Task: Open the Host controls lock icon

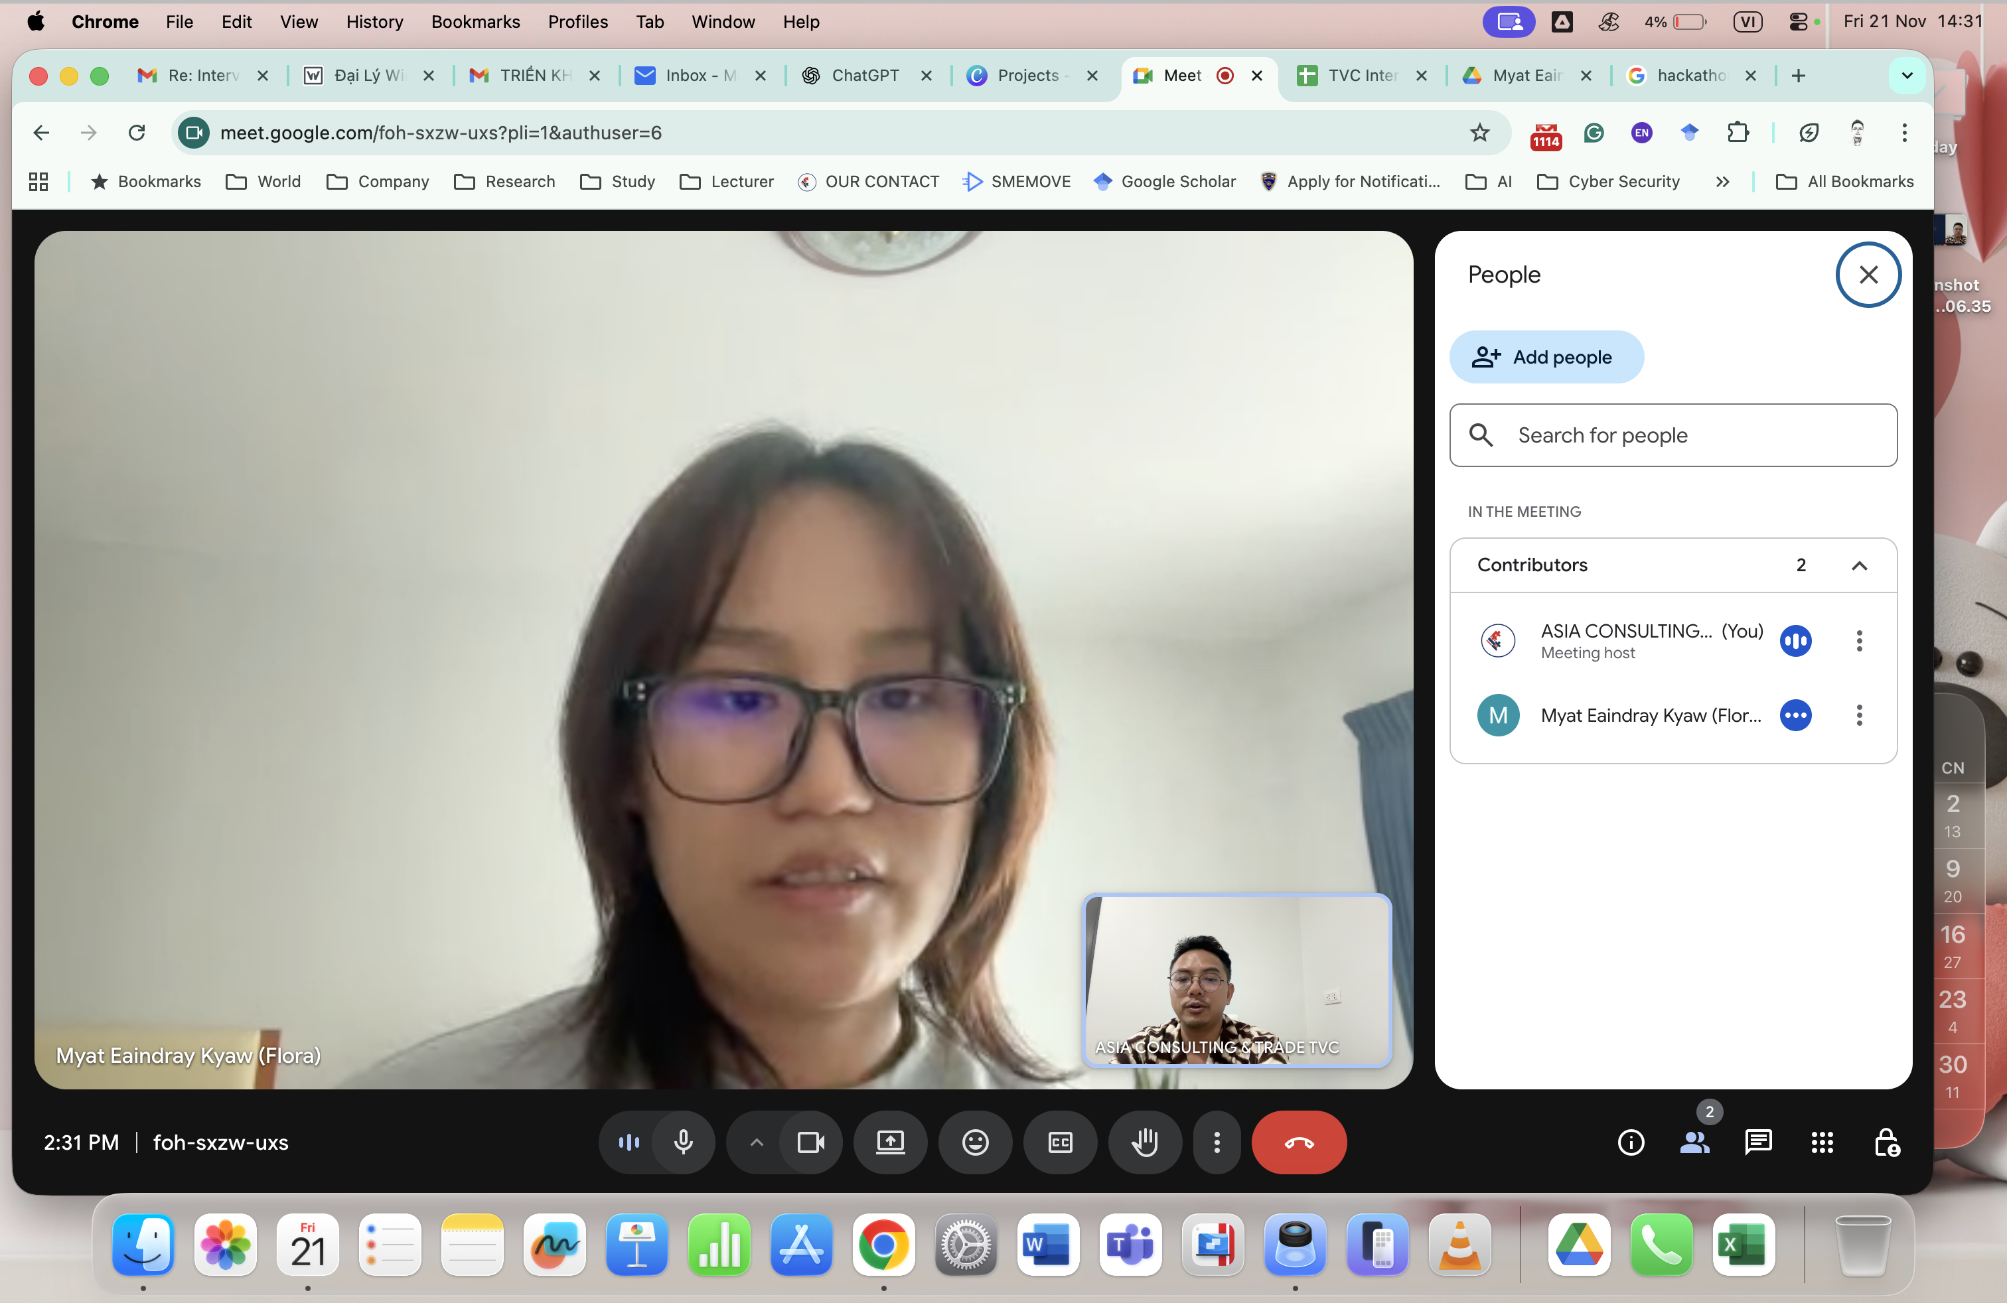Action: 1886,1143
